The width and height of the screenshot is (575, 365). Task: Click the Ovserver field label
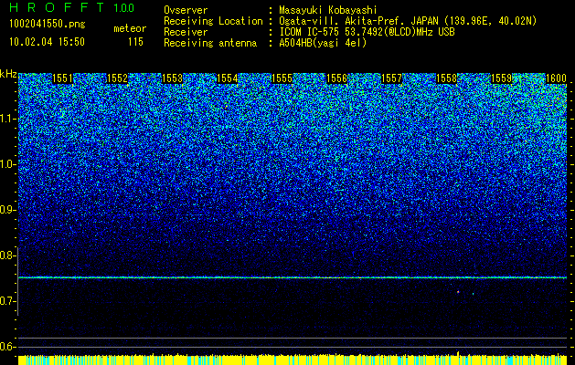186,10
